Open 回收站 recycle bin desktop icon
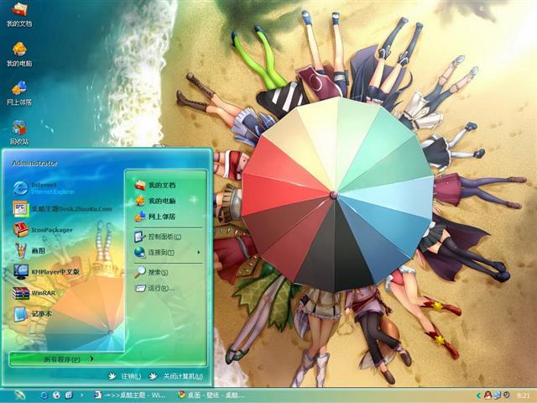 pyautogui.click(x=19, y=133)
